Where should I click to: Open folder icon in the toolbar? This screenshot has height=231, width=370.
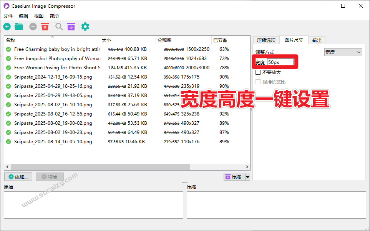coord(18,27)
